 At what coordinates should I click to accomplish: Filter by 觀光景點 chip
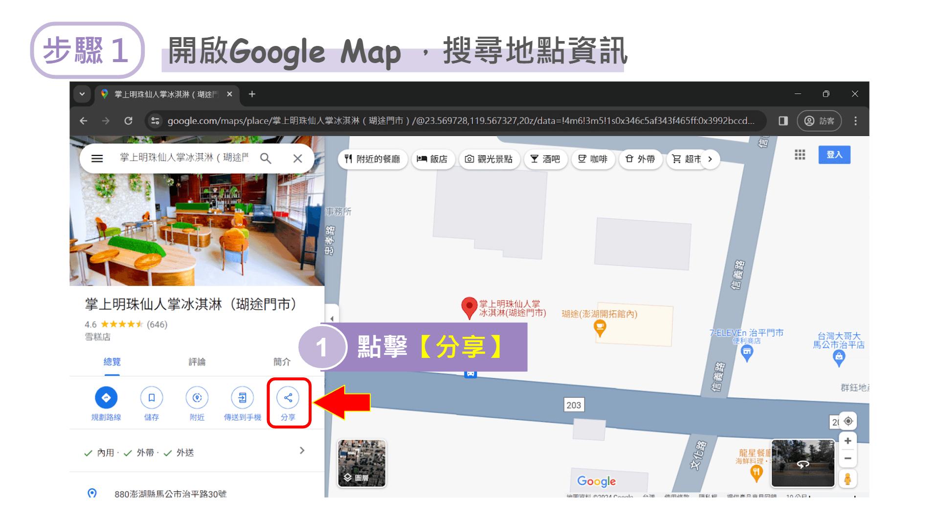[489, 159]
